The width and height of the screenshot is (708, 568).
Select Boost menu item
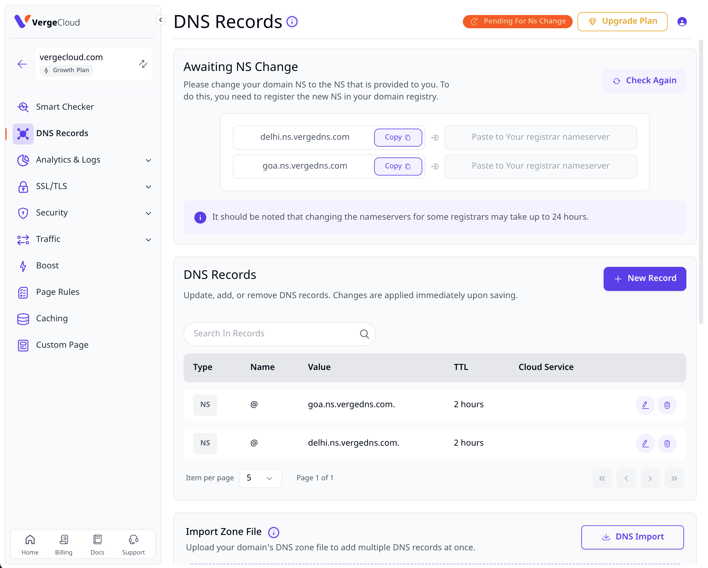point(47,265)
